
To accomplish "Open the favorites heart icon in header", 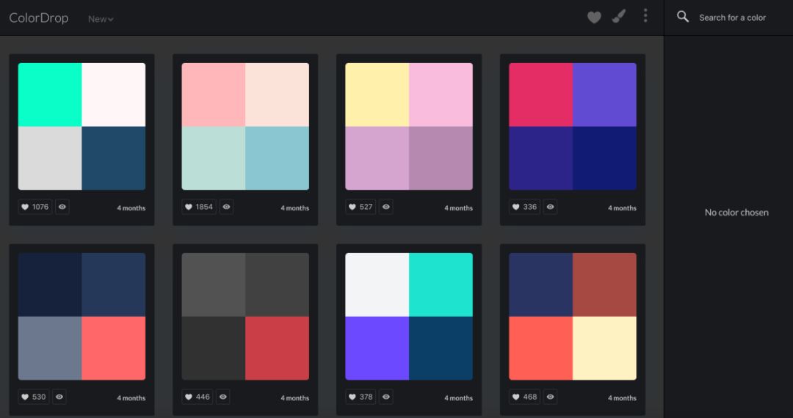I will [594, 18].
